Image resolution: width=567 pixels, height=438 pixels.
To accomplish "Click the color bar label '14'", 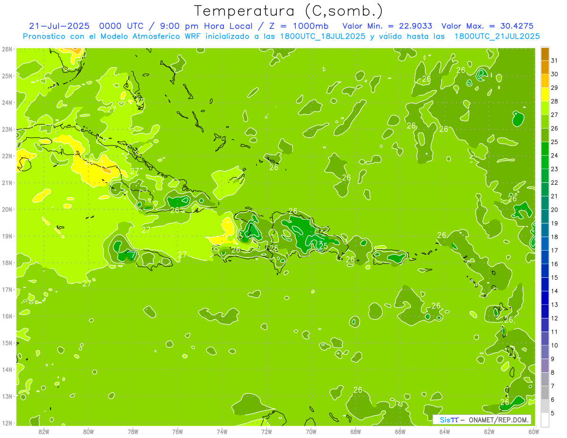I will coord(554,291).
